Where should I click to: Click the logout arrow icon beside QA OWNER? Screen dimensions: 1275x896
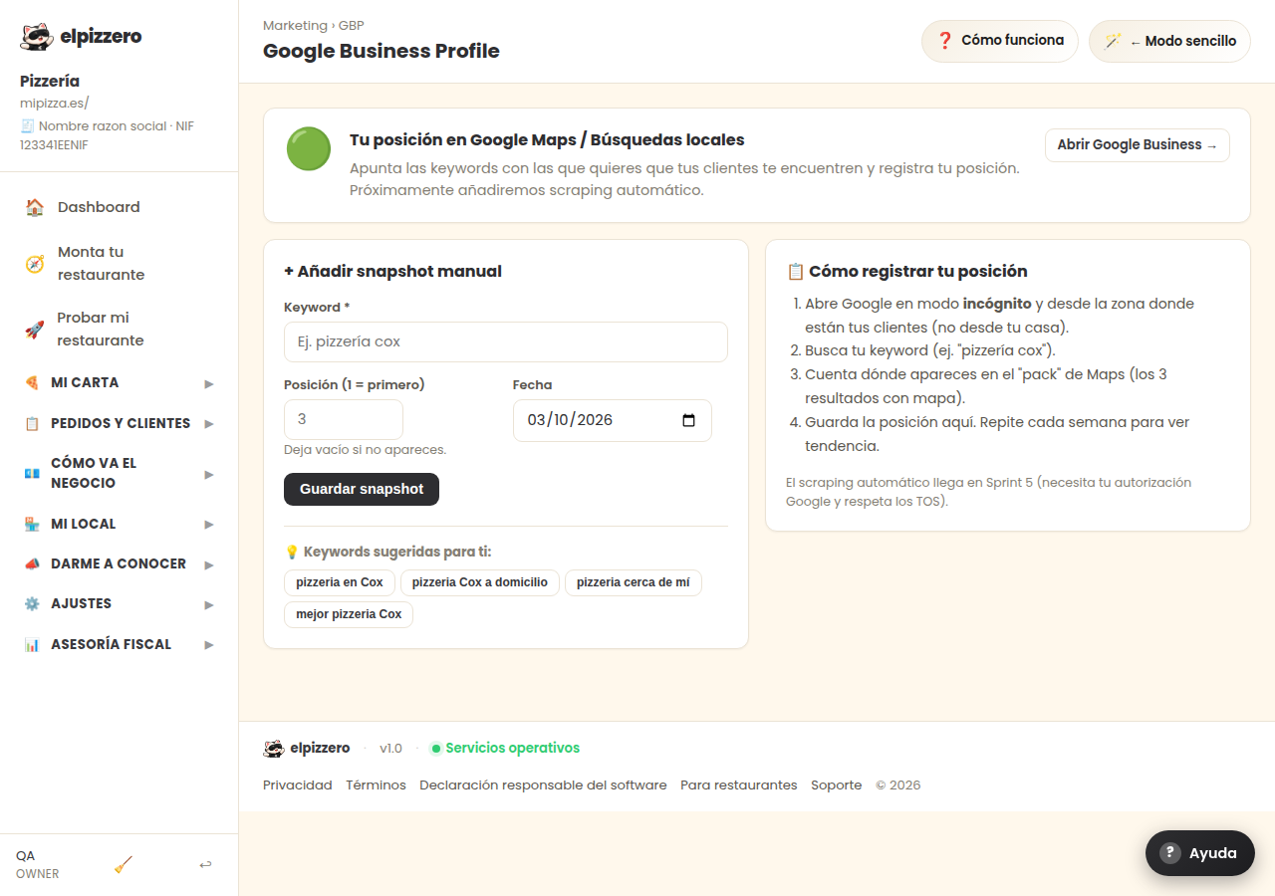(205, 864)
